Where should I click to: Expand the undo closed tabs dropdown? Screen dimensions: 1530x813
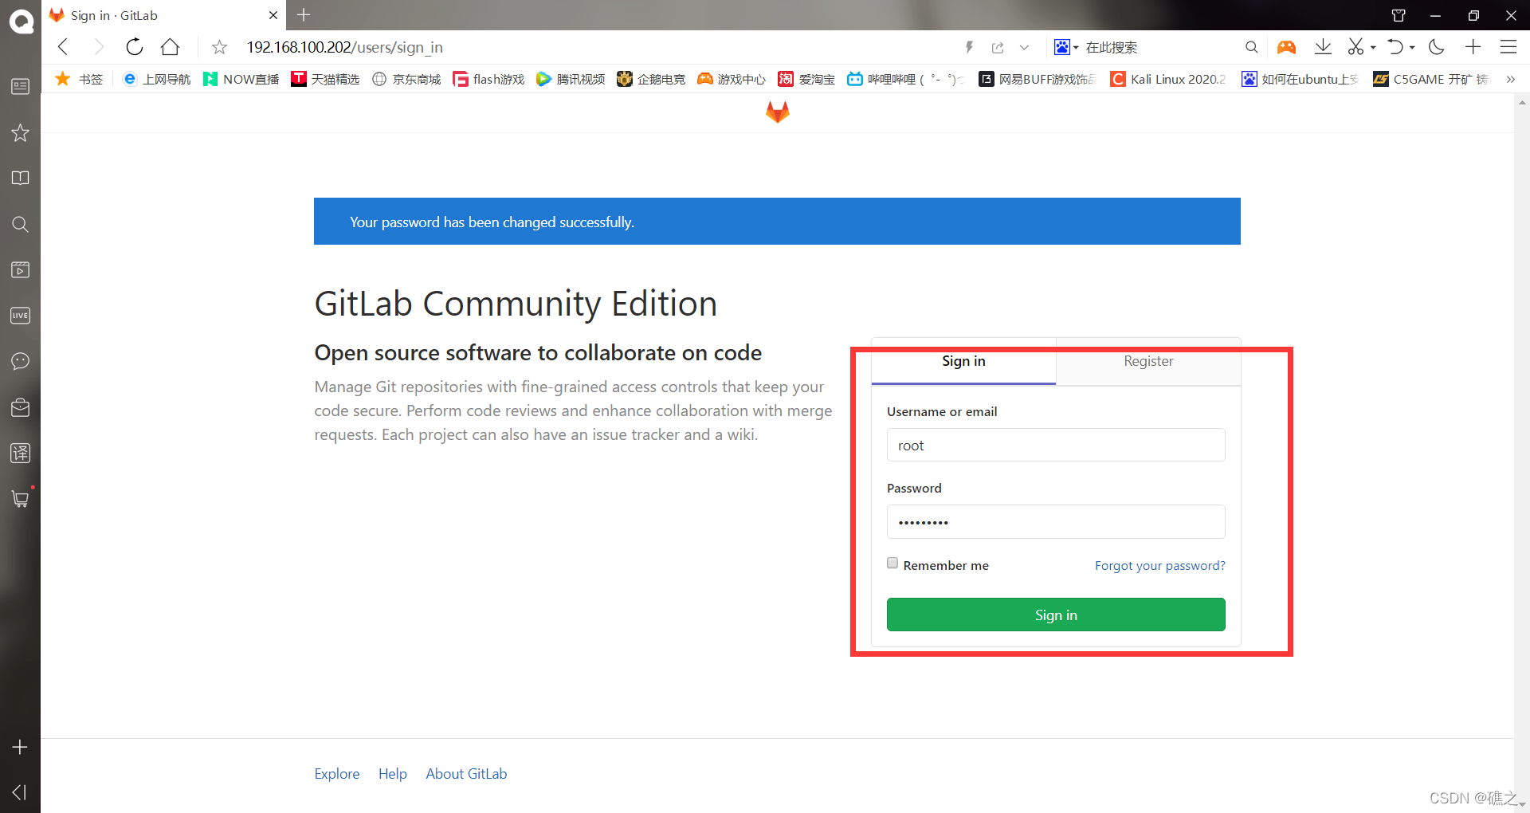tap(1412, 48)
